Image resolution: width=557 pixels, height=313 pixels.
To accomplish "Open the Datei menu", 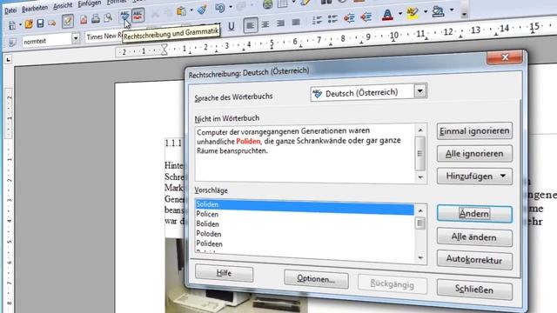I will pyautogui.click(x=10, y=10).
